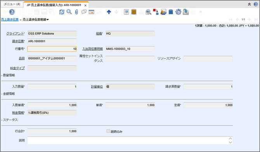Follow the 売上請求伝票 breadcrumb link
Image resolution: width=260 pixels, height=152 pixels.
point(10,19)
